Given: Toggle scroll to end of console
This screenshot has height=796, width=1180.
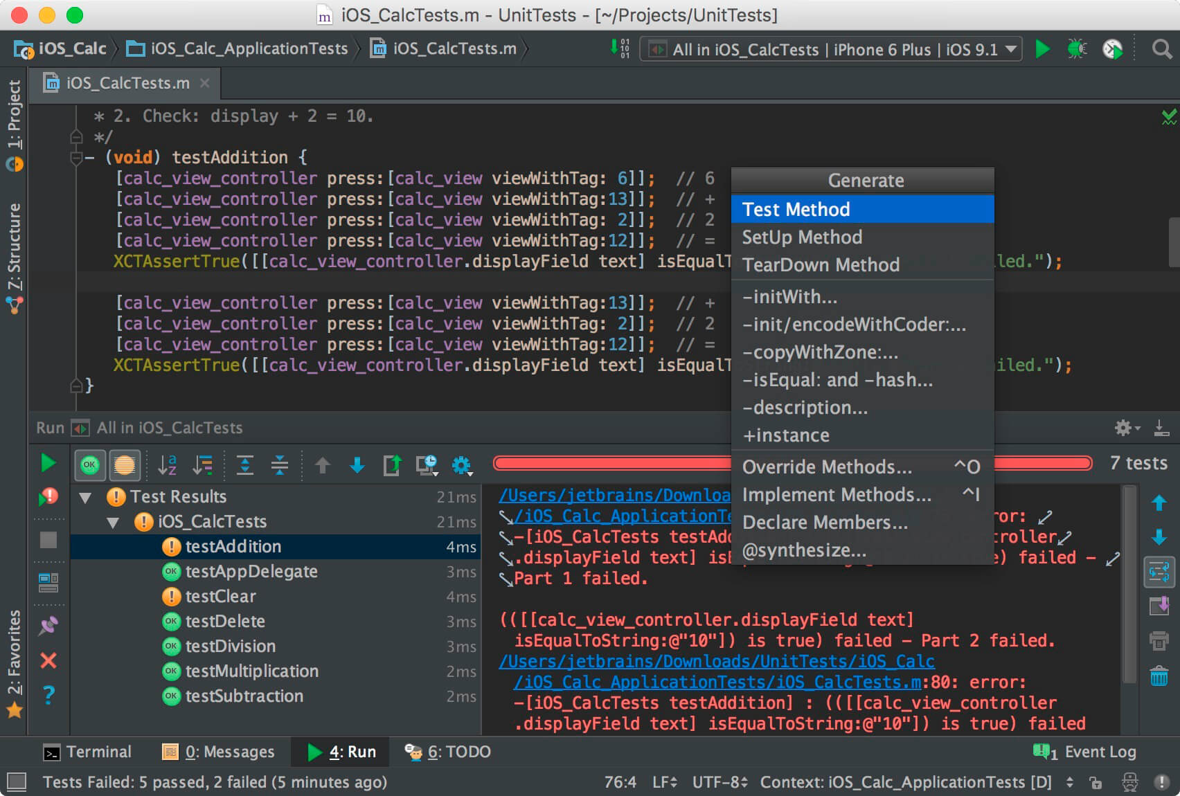Looking at the screenshot, I should [x=1159, y=606].
